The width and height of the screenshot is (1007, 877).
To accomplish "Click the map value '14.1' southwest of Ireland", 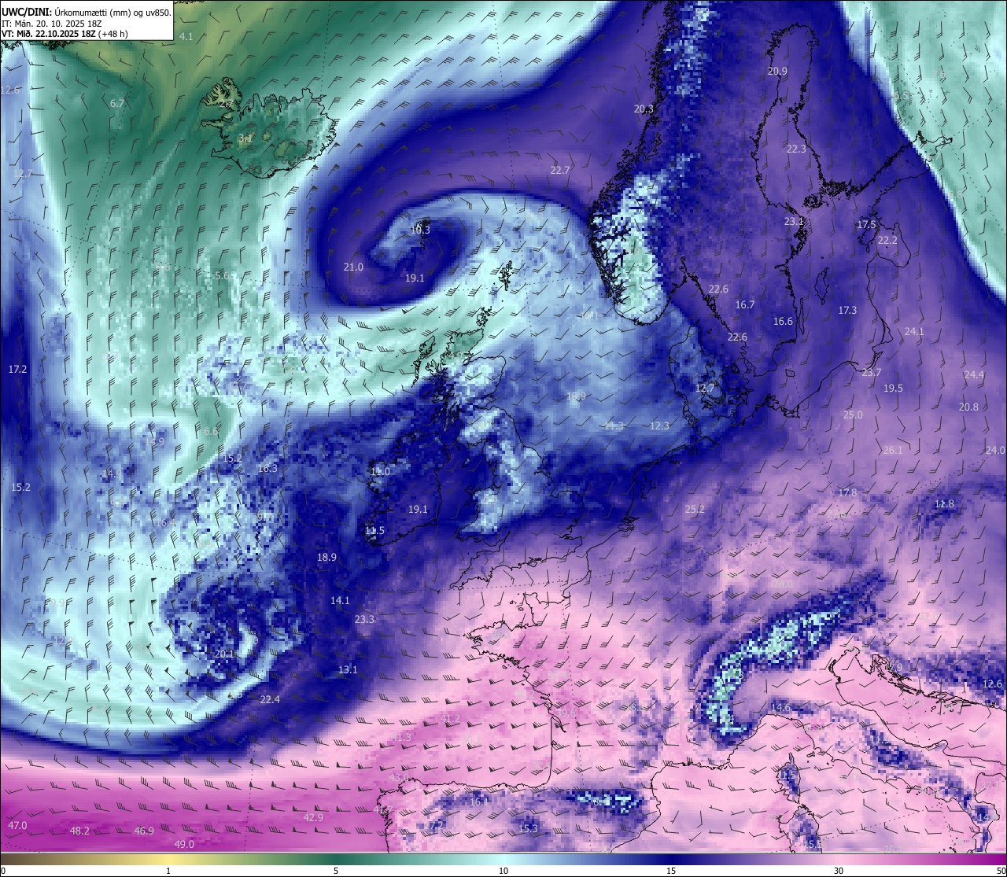I will coord(340,600).
